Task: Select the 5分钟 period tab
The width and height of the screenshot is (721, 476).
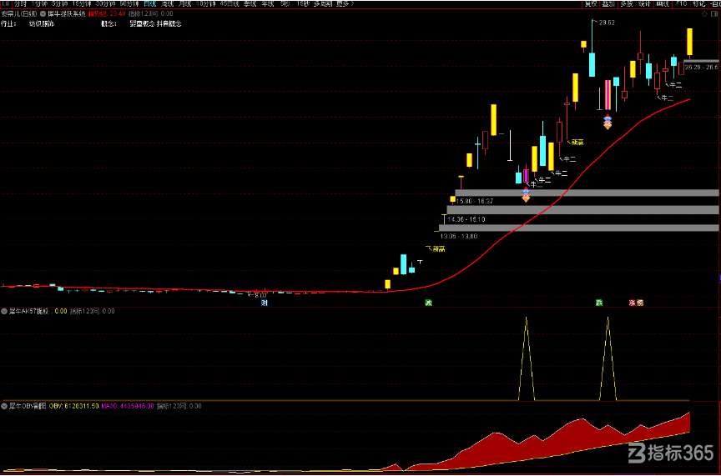Action: tap(60, 3)
